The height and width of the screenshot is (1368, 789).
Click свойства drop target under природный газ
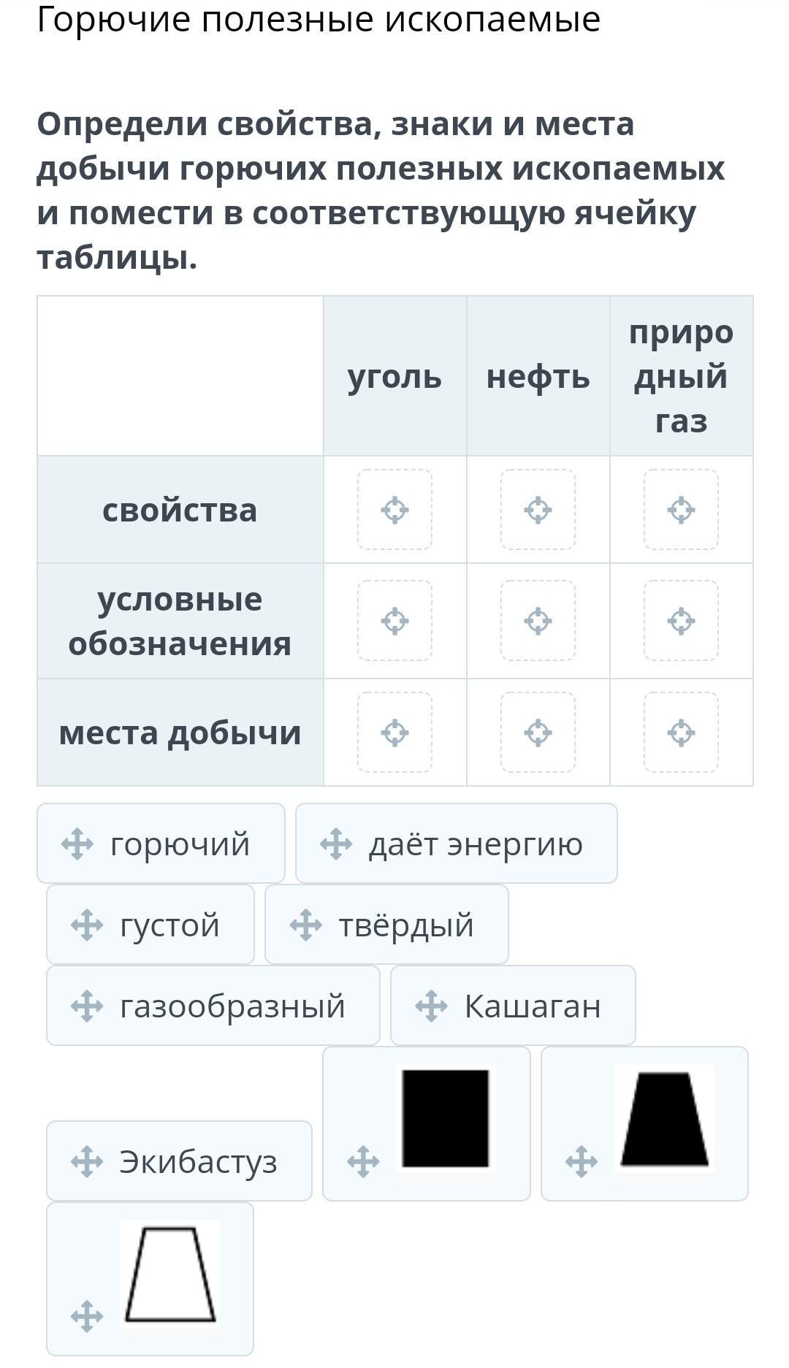click(681, 510)
